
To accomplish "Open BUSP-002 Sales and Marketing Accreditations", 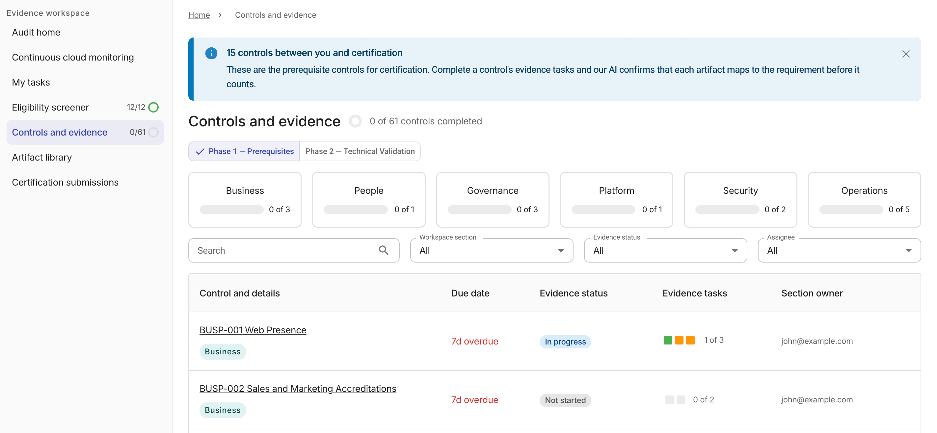I will coord(298,388).
